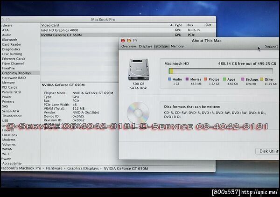Click the zoom button of About This Mac
Viewport: 280px width, 197px height.
135,41
